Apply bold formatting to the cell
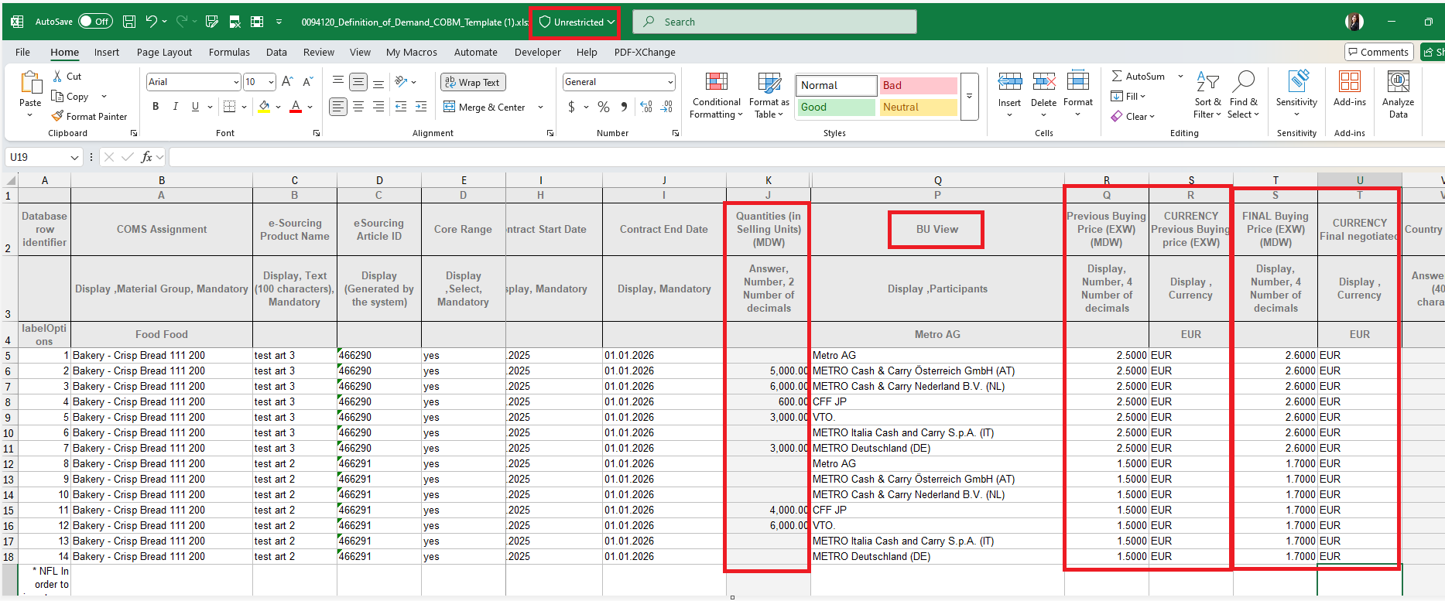 click(156, 107)
